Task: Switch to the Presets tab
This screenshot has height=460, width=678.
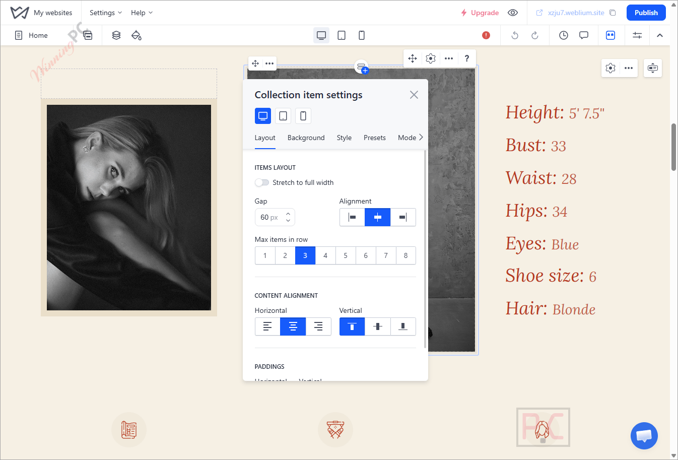Action: point(375,138)
